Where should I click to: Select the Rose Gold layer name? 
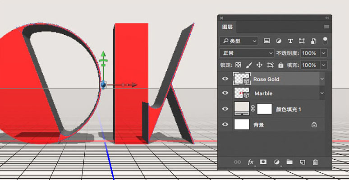pyautogui.click(x=266, y=79)
